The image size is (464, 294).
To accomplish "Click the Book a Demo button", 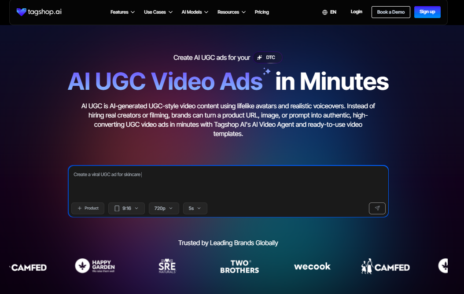I will click(390, 12).
